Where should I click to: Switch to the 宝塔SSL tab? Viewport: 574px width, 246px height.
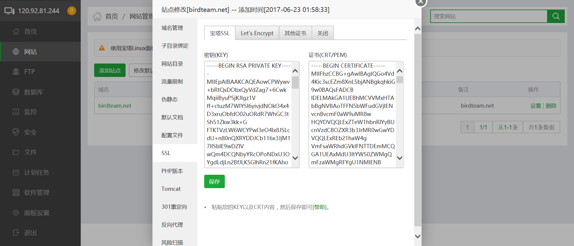(220, 33)
